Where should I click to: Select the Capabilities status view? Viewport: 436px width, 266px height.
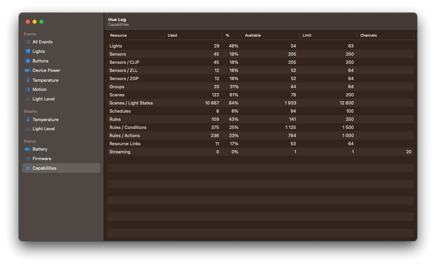click(44, 168)
